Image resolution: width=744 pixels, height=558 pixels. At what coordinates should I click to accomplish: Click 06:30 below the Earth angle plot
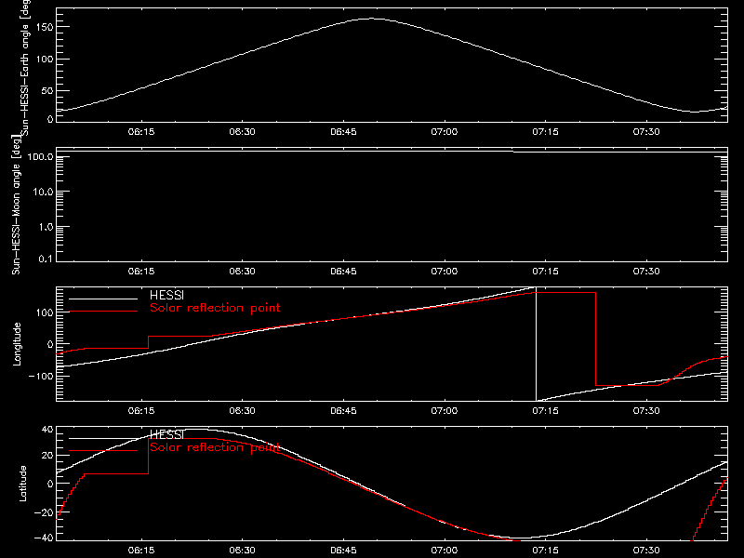(242, 132)
